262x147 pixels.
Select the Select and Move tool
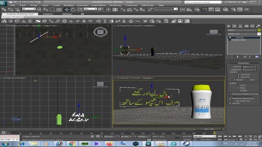tap(66, 9)
